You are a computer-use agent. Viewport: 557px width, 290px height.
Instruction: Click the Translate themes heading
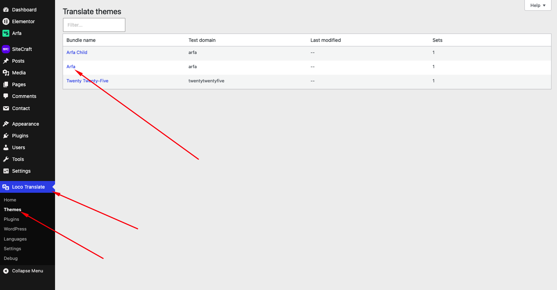pyautogui.click(x=92, y=11)
